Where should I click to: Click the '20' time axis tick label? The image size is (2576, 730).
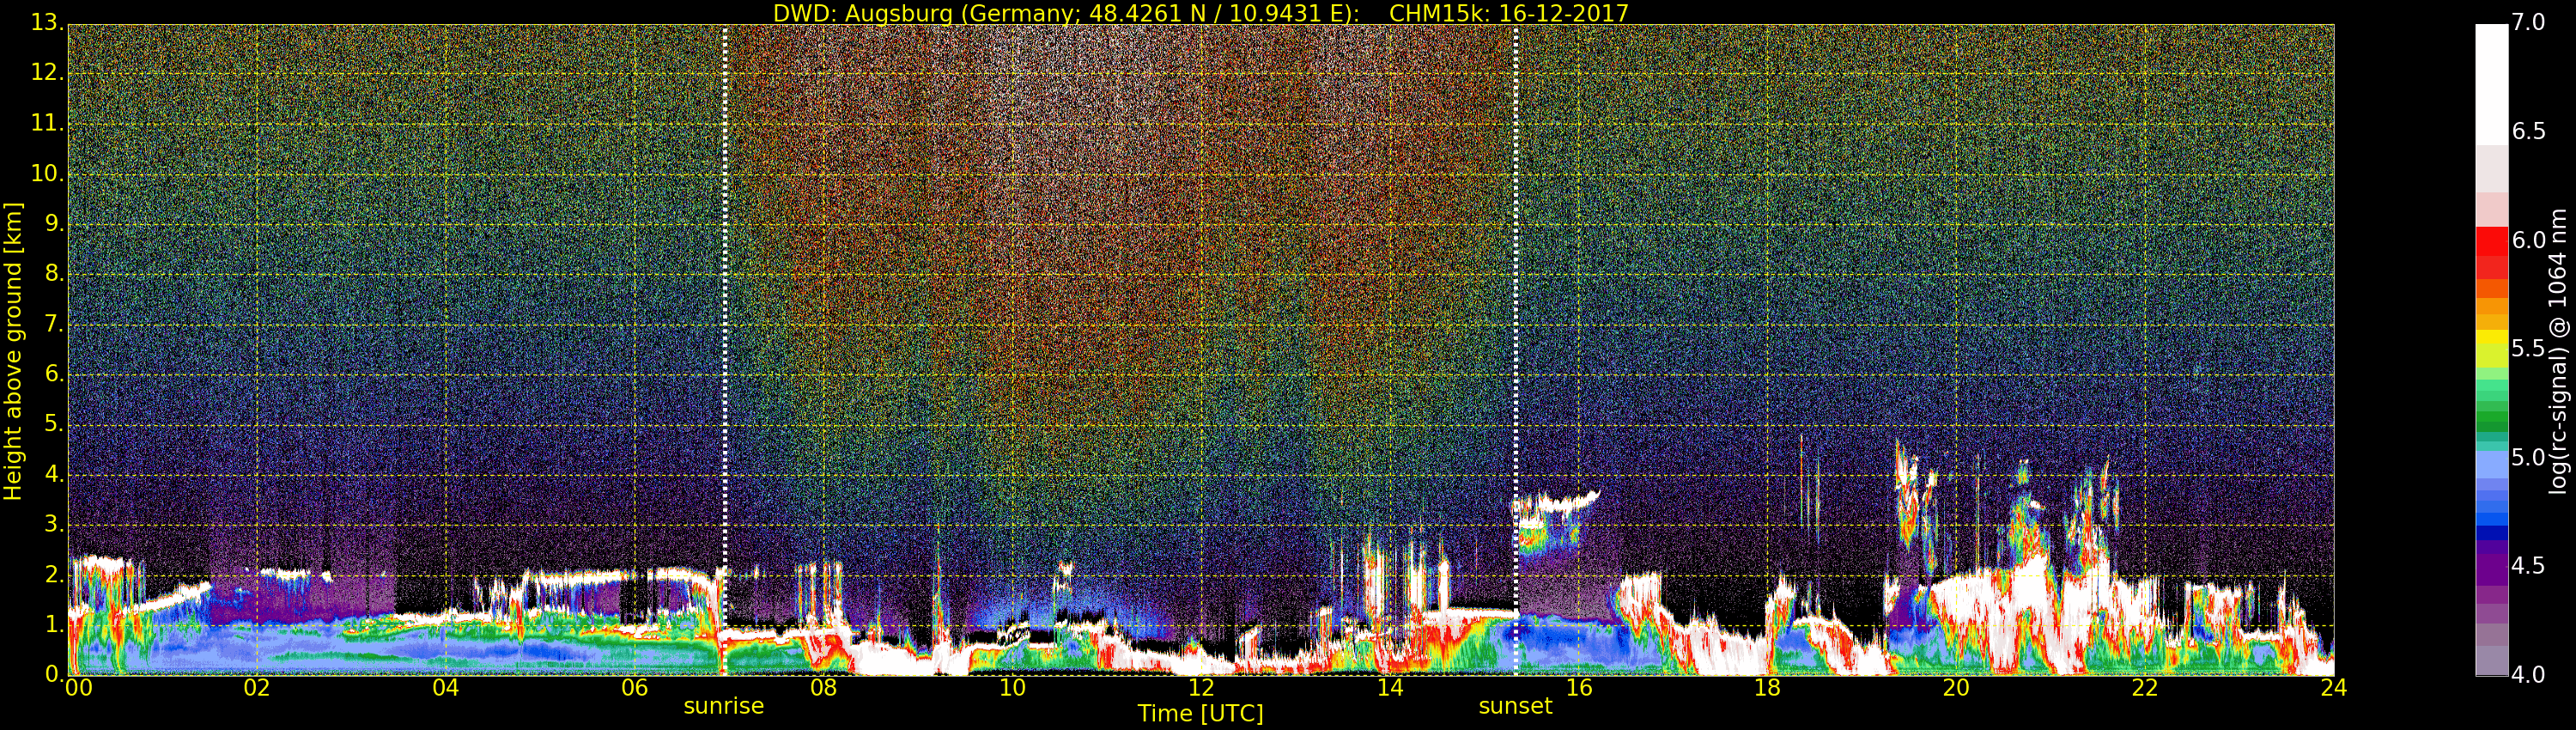point(1956,688)
